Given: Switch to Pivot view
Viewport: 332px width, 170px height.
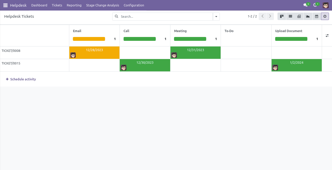Looking at the screenshot, I should coord(299,16).
